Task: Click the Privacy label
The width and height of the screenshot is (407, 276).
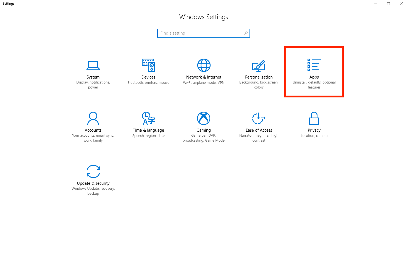Action: 314,130
